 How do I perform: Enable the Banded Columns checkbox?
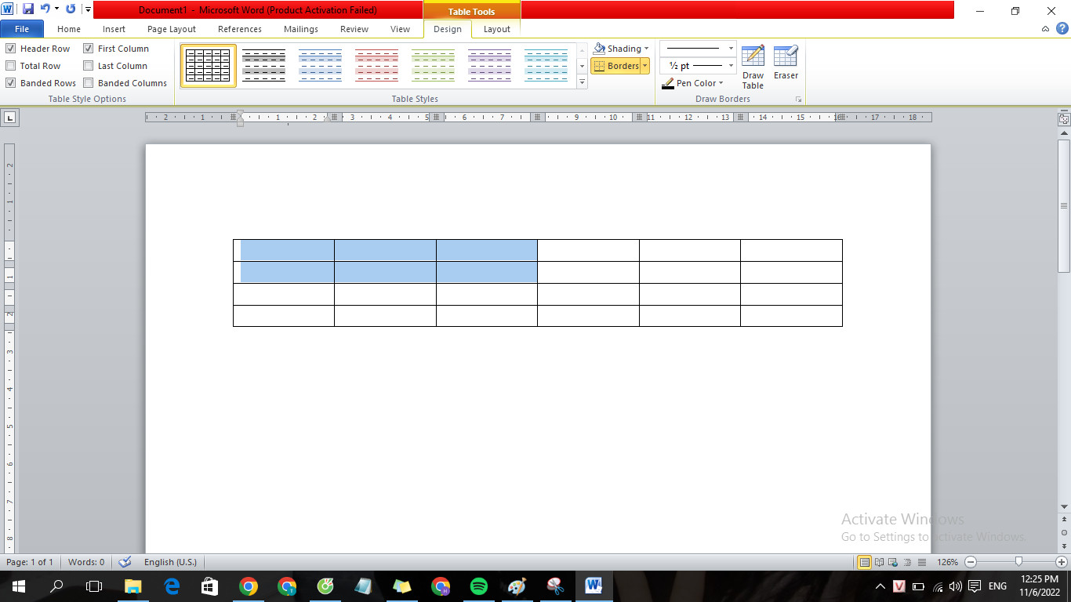89,83
